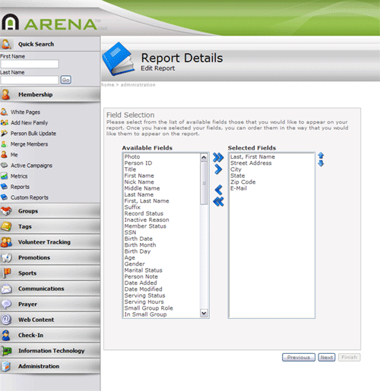Screen dimensions: 380x391
Task: Click the remove all fields double-left-arrow icon
Action: coord(218,202)
